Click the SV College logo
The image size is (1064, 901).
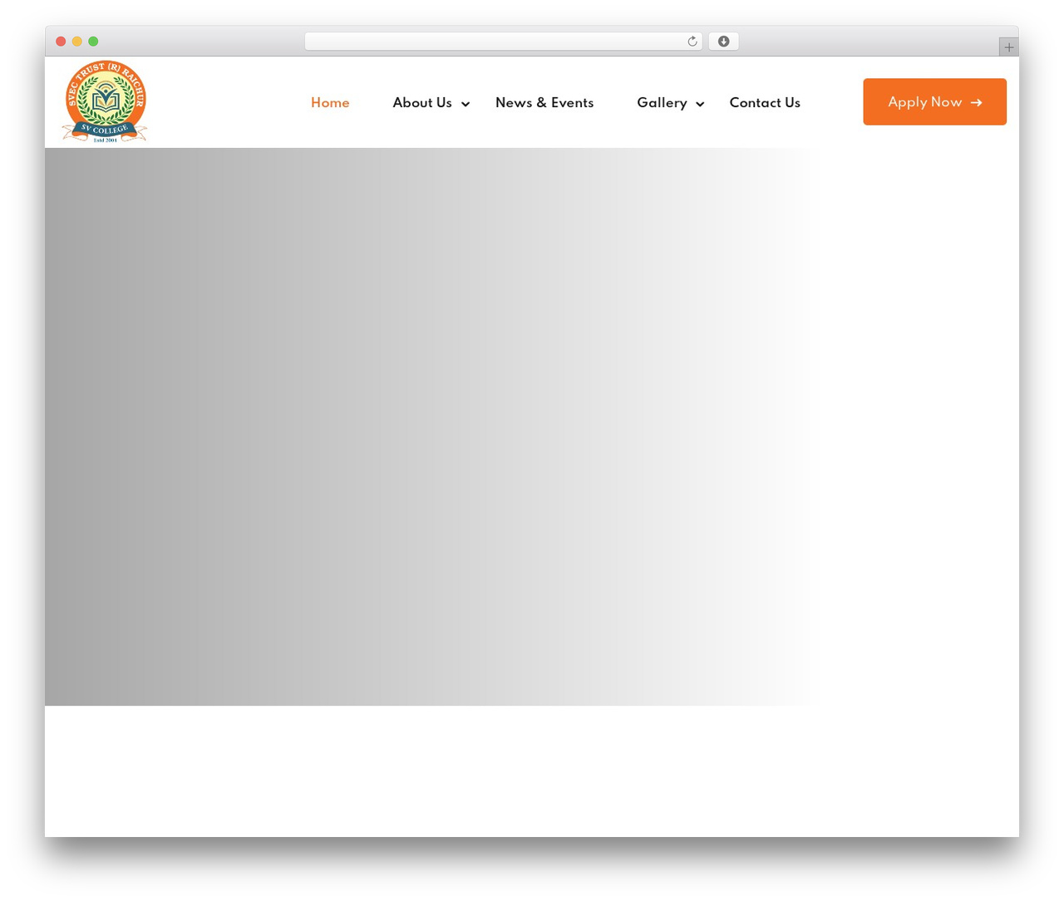[x=105, y=101]
